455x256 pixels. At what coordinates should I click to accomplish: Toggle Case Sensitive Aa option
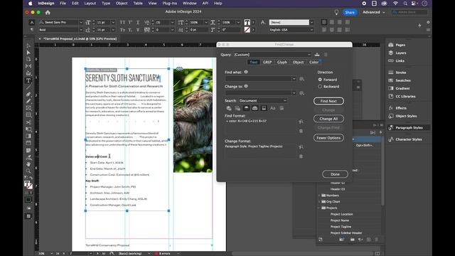pyautogui.click(x=273, y=108)
